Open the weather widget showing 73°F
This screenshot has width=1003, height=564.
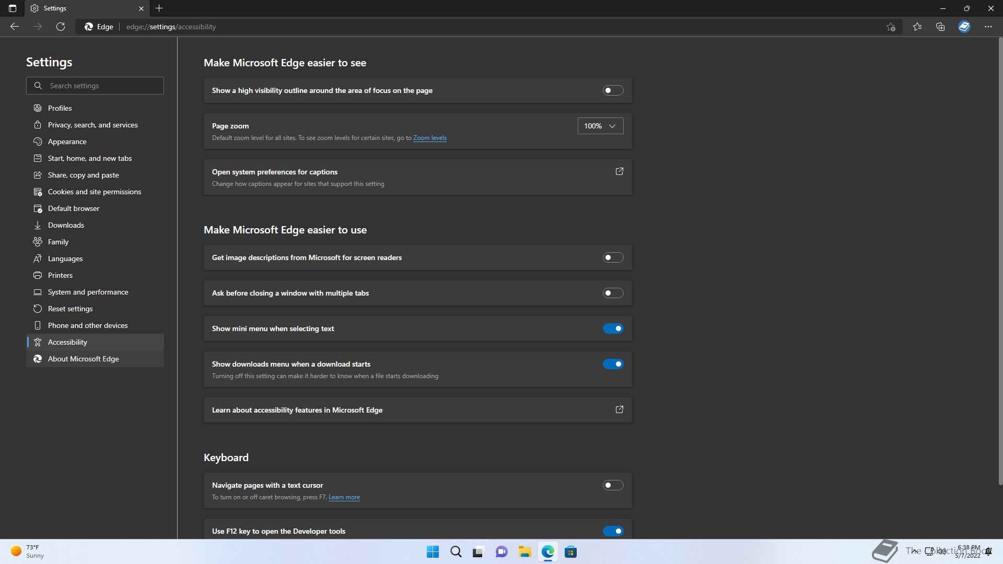28,551
